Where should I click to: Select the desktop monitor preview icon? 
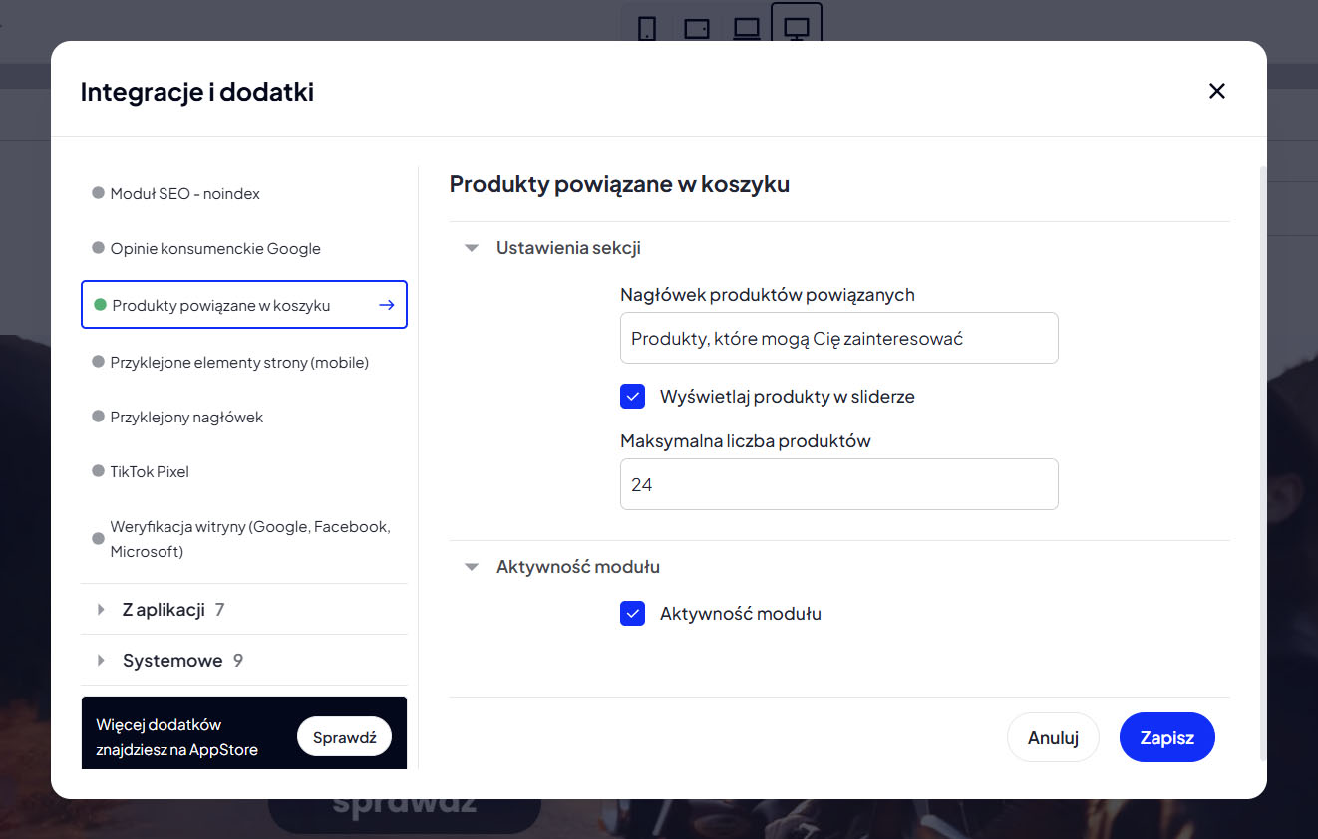coord(797,29)
